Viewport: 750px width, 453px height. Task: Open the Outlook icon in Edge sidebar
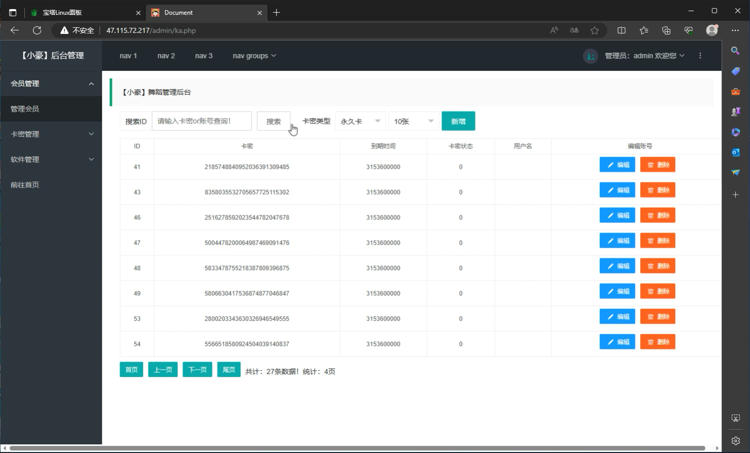click(735, 152)
